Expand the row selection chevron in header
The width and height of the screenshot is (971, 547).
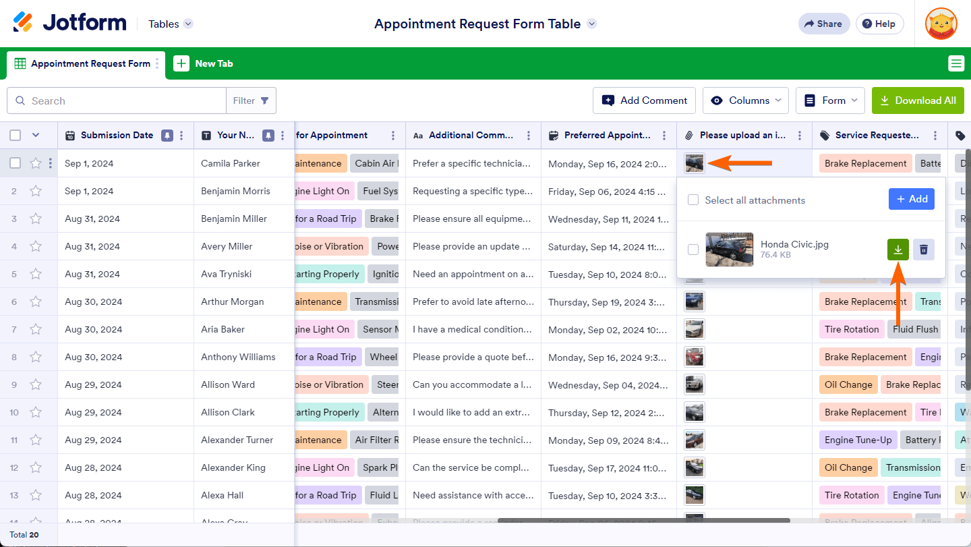coord(36,135)
